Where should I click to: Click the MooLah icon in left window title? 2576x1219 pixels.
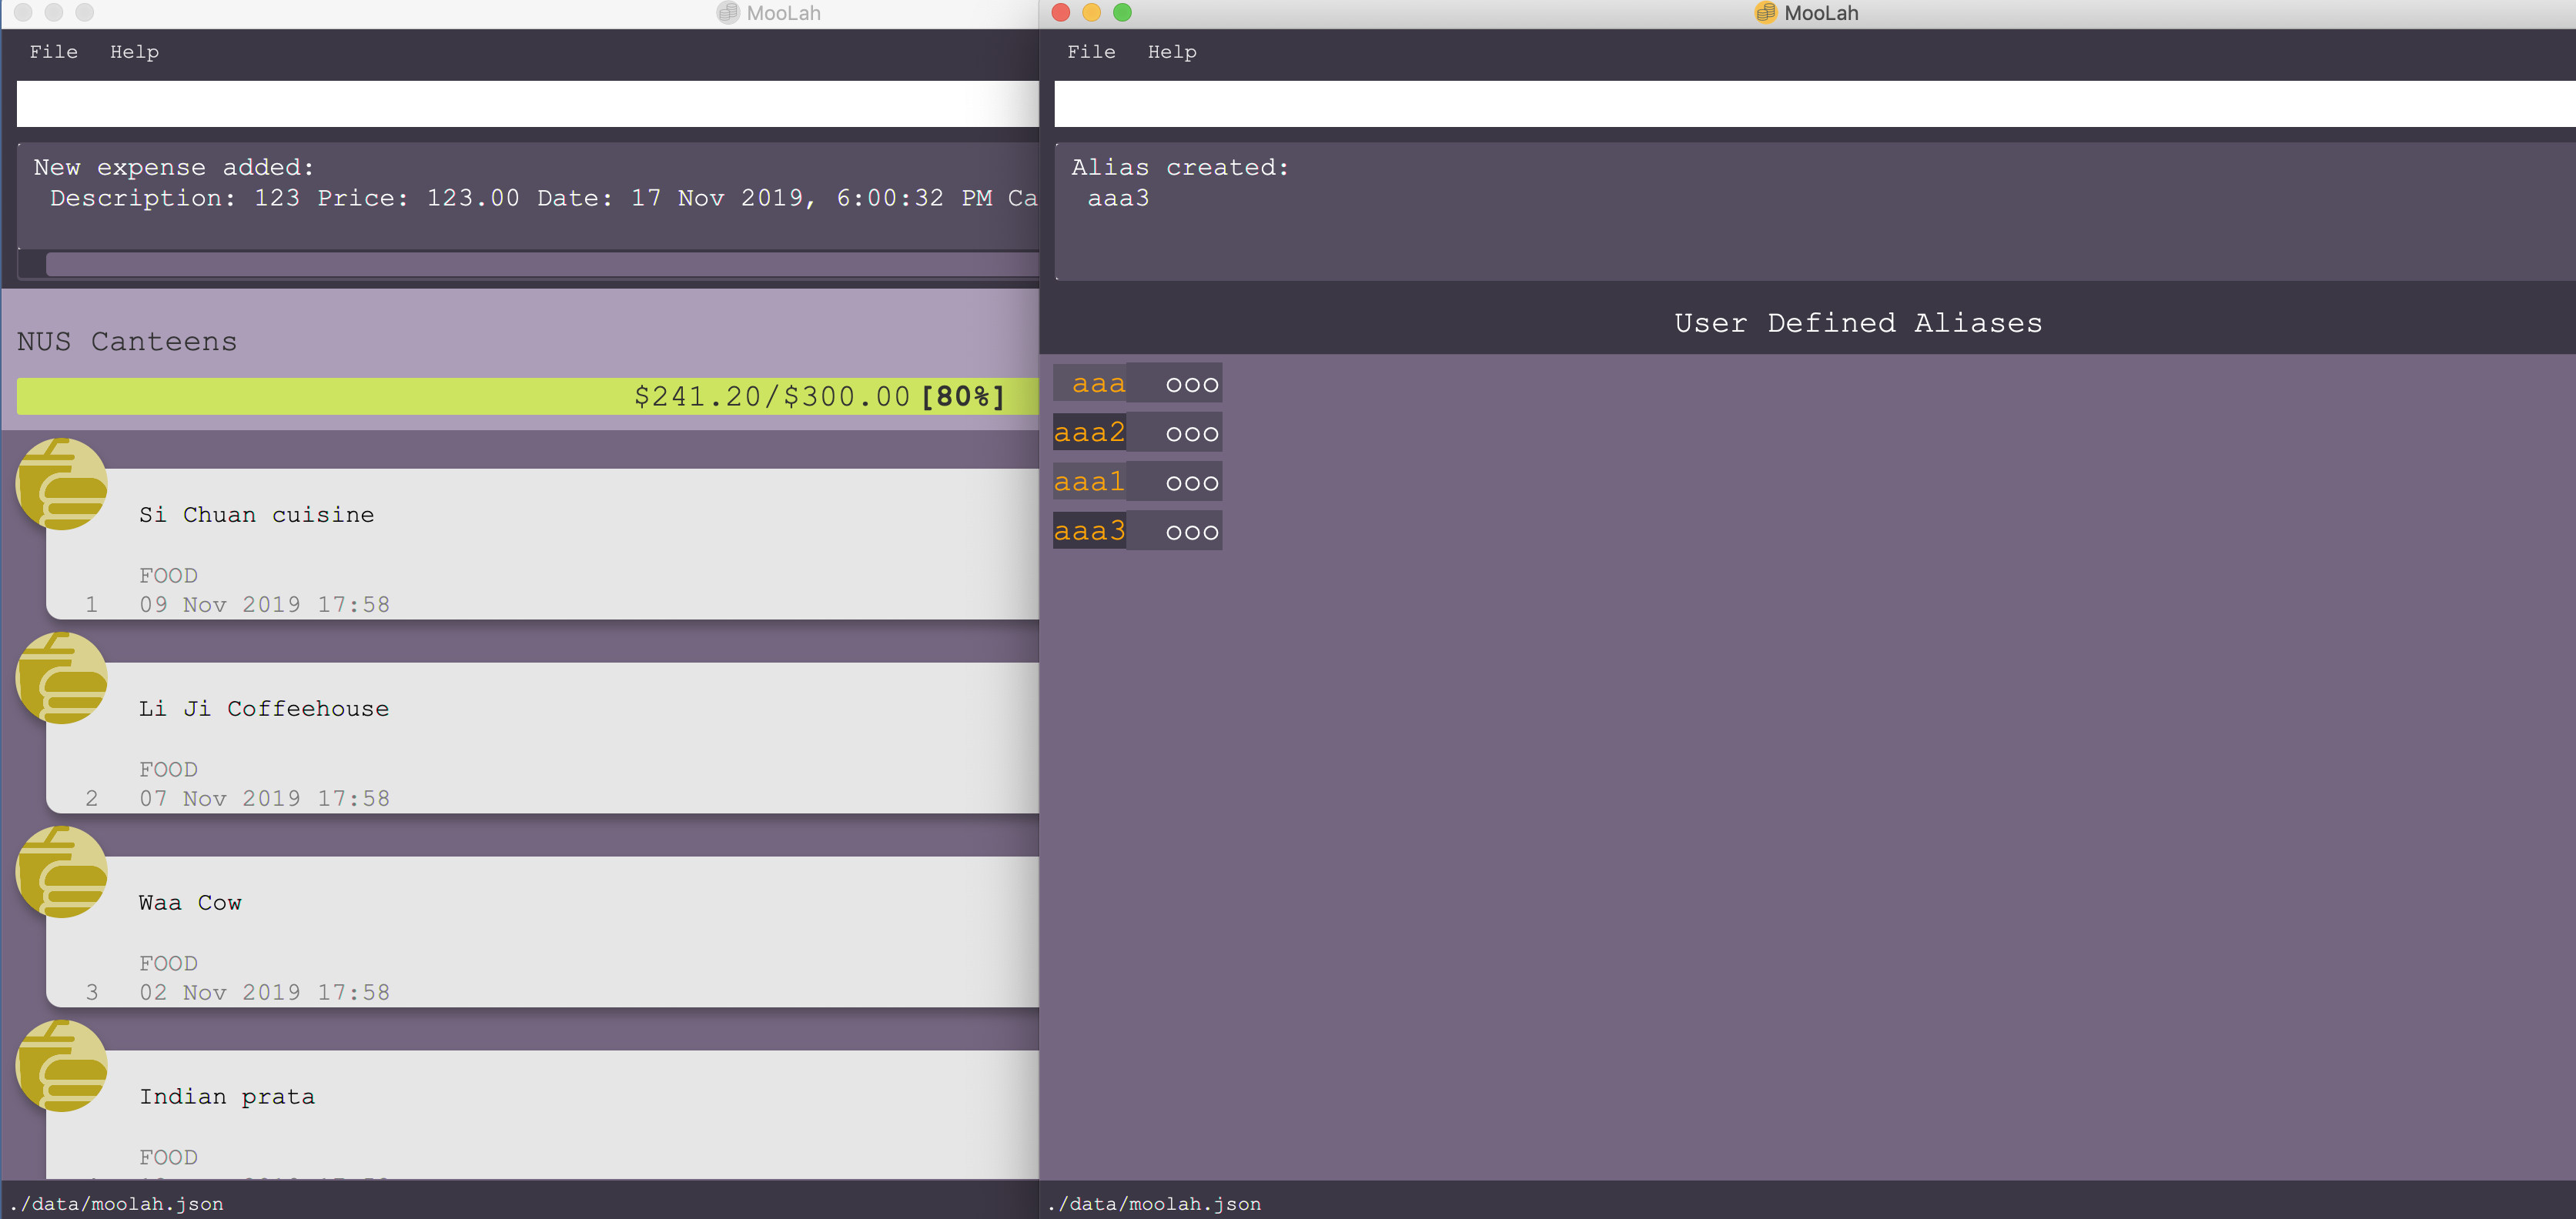click(728, 13)
